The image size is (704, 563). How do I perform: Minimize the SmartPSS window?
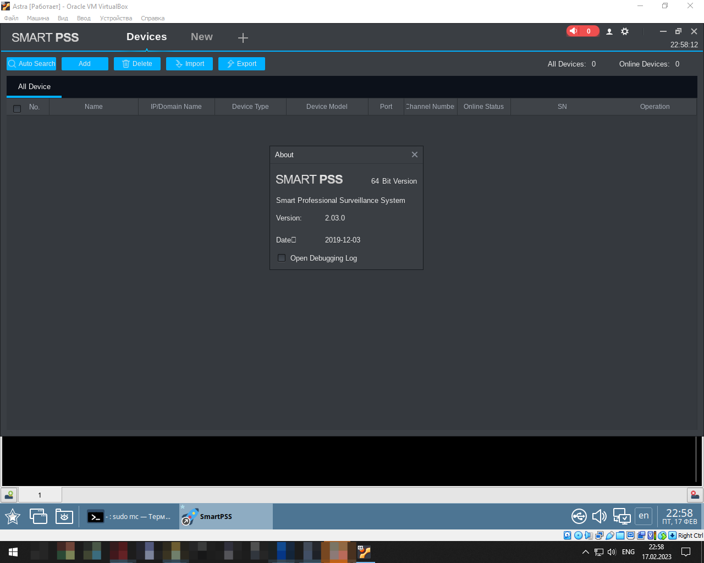(x=663, y=31)
